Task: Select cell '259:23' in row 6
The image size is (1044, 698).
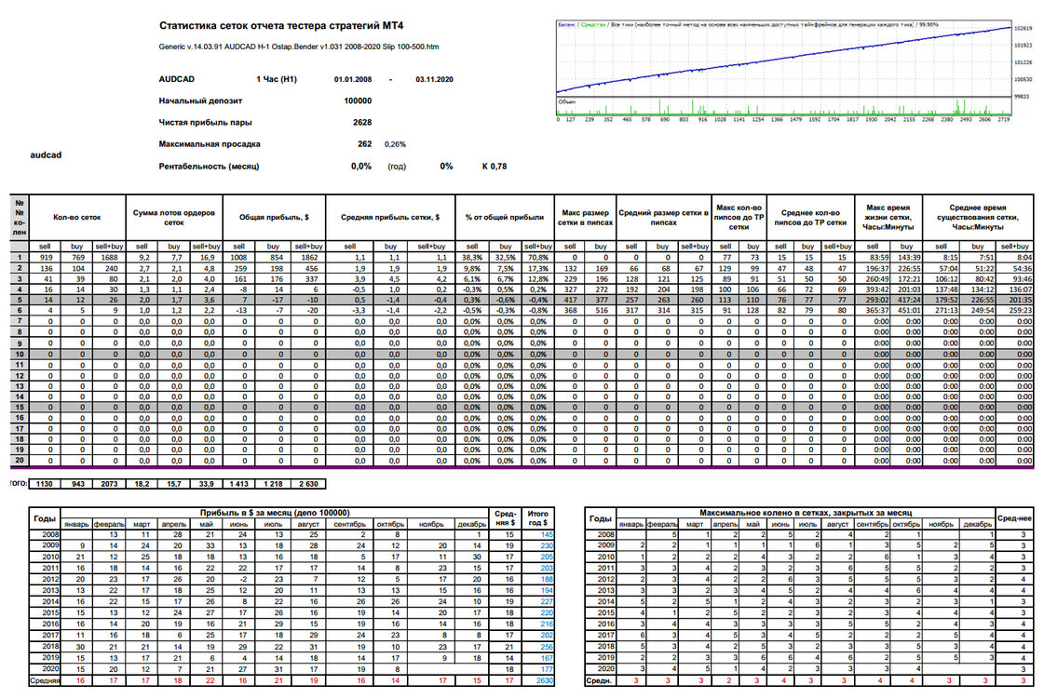Action: coord(1016,311)
